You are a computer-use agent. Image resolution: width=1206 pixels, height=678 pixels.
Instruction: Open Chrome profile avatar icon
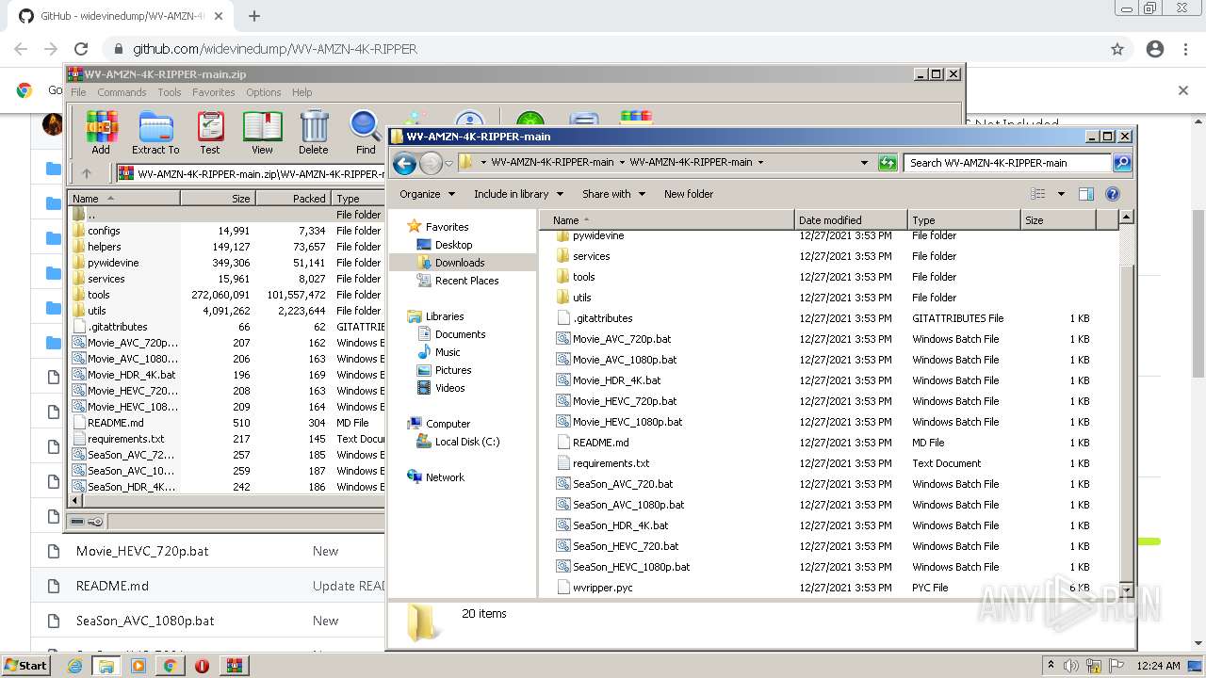click(1155, 49)
